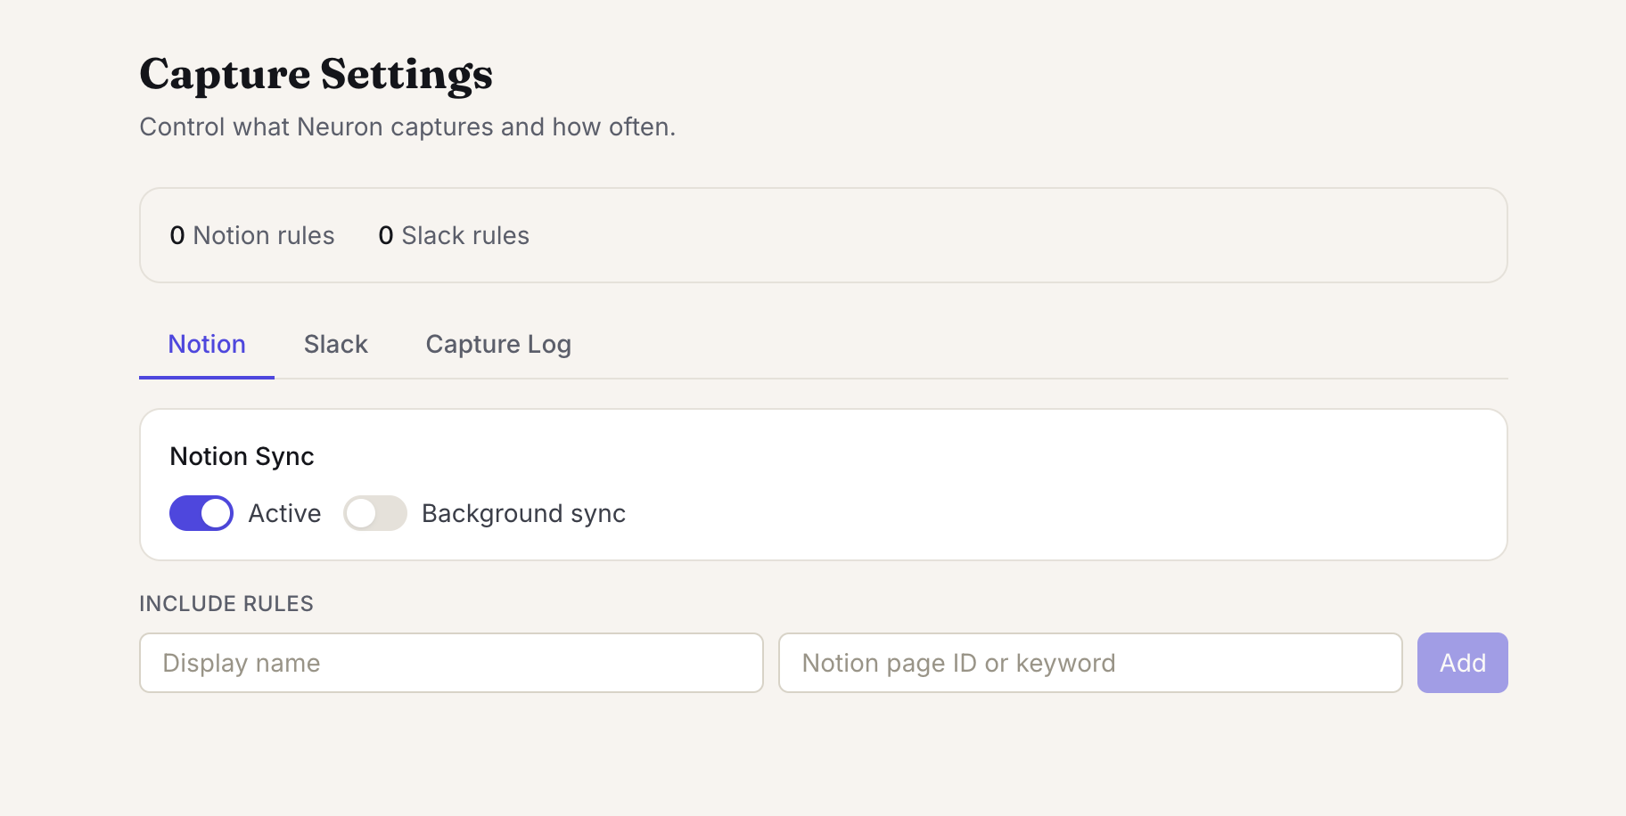Switch to the Slack tab
Image resolution: width=1626 pixels, height=816 pixels.
click(336, 345)
